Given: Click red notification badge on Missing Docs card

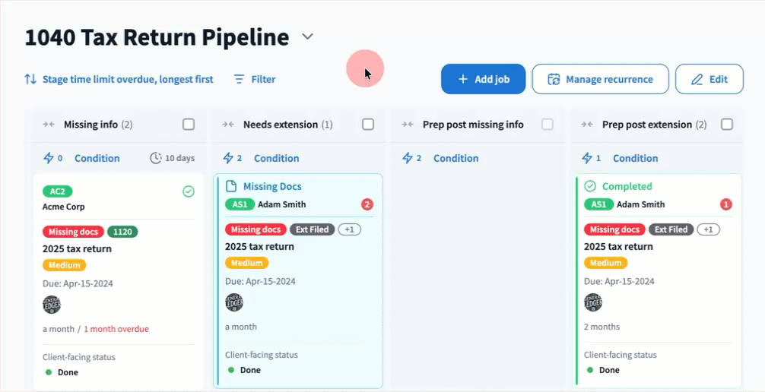Looking at the screenshot, I should (x=367, y=204).
